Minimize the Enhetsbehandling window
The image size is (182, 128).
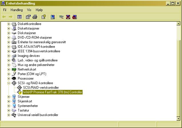pos(168,3)
